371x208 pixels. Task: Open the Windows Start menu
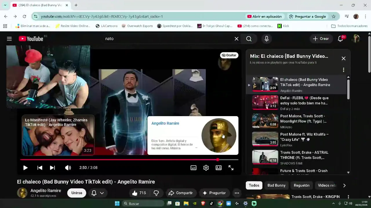(x=117, y=203)
